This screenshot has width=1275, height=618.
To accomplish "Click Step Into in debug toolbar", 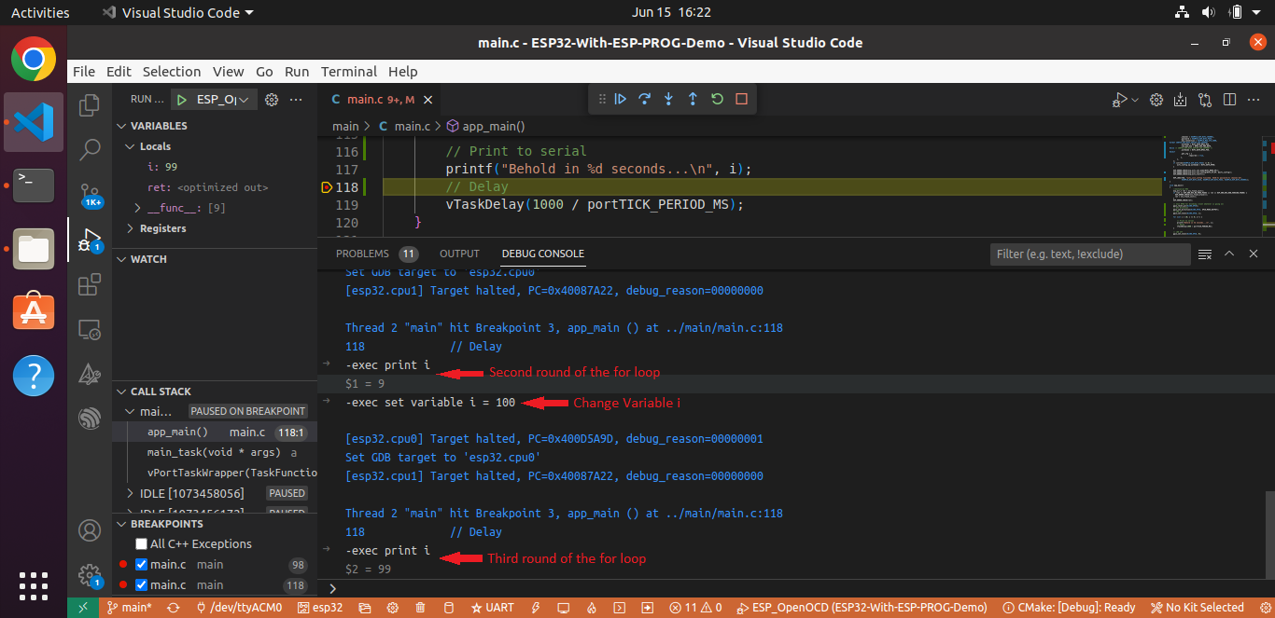I will point(668,99).
